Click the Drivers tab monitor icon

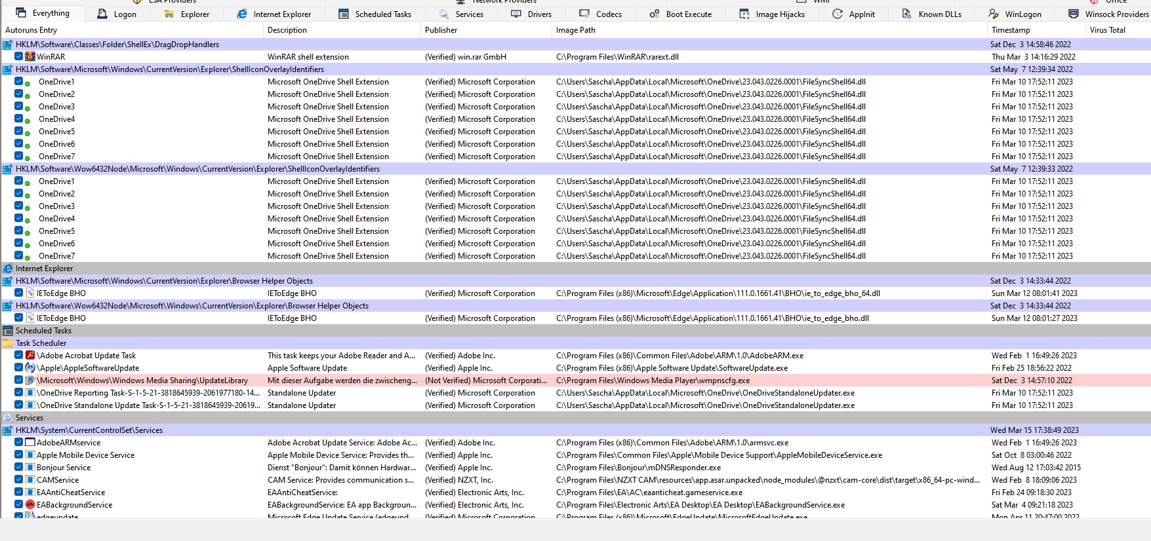click(516, 14)
